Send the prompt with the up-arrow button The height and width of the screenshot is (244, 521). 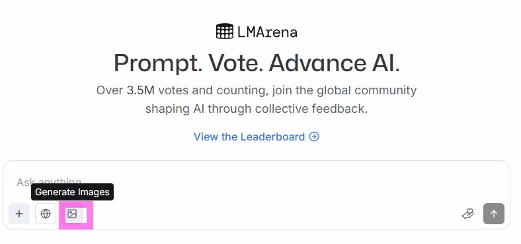click(x=494, y=214)
